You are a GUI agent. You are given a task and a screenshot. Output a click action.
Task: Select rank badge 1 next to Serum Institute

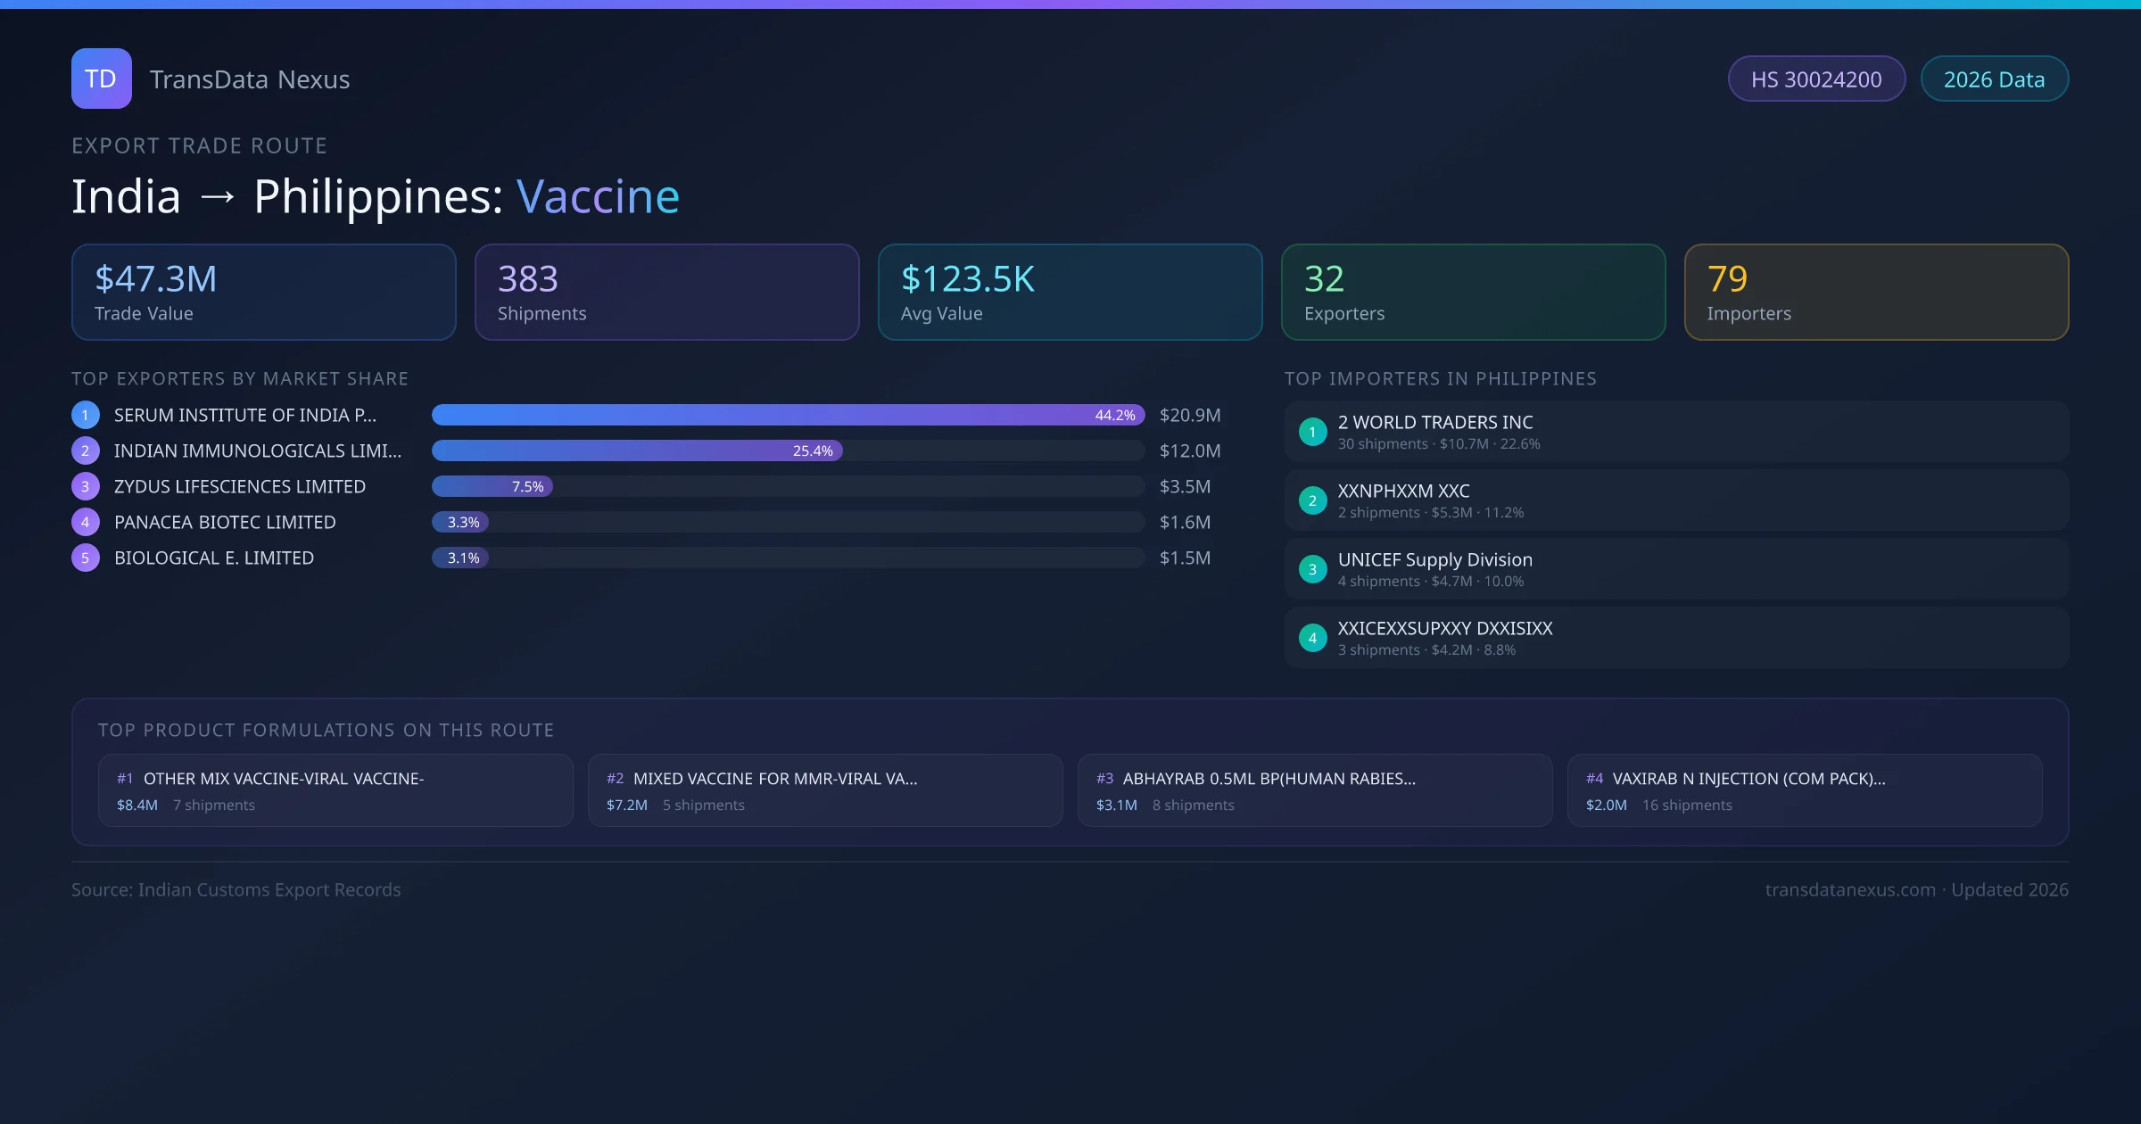click(85, 415)
